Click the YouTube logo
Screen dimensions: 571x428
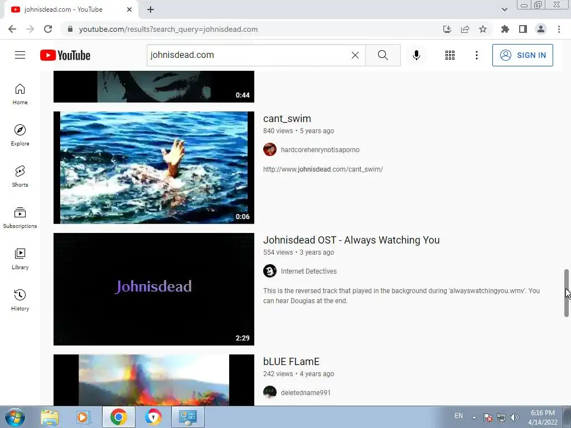65,55
